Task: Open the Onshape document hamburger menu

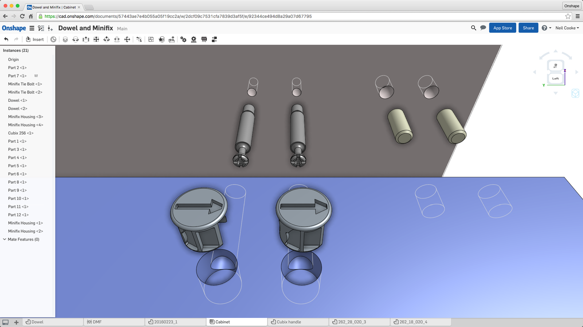Action: click(32, 28)
